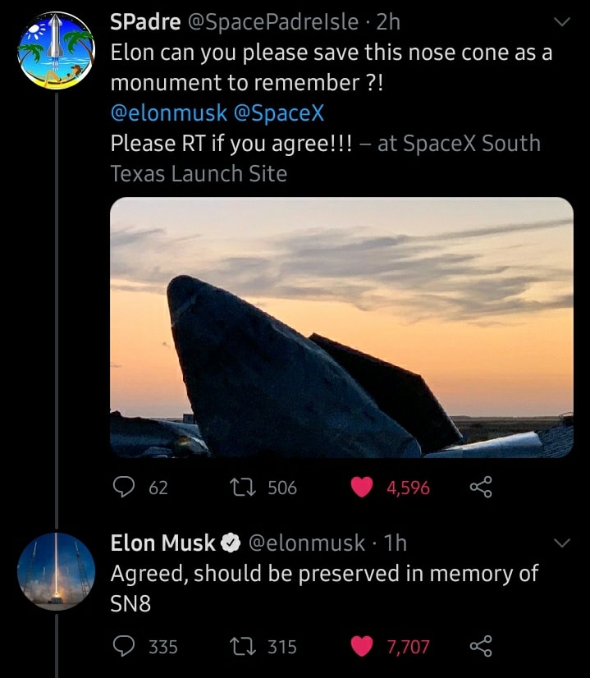Retweet SPadre's nose cone tweet
This screenshot has height=678, width=590.
pyautogui.click(x=244, y=488)
